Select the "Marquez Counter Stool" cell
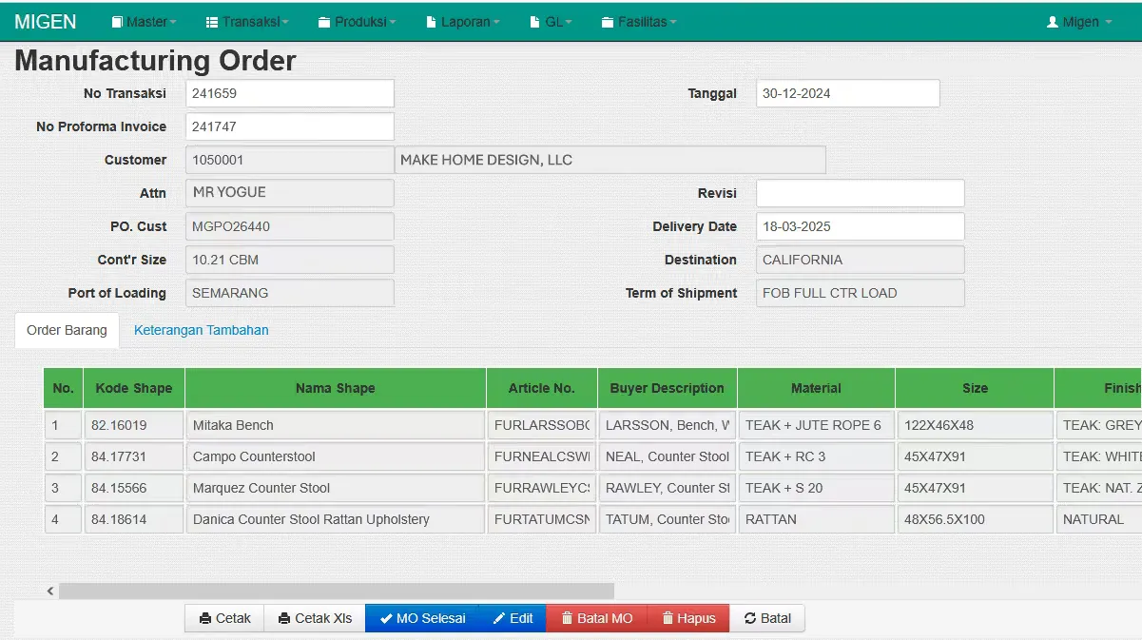The image size is (1142, 640). point(336,488)
